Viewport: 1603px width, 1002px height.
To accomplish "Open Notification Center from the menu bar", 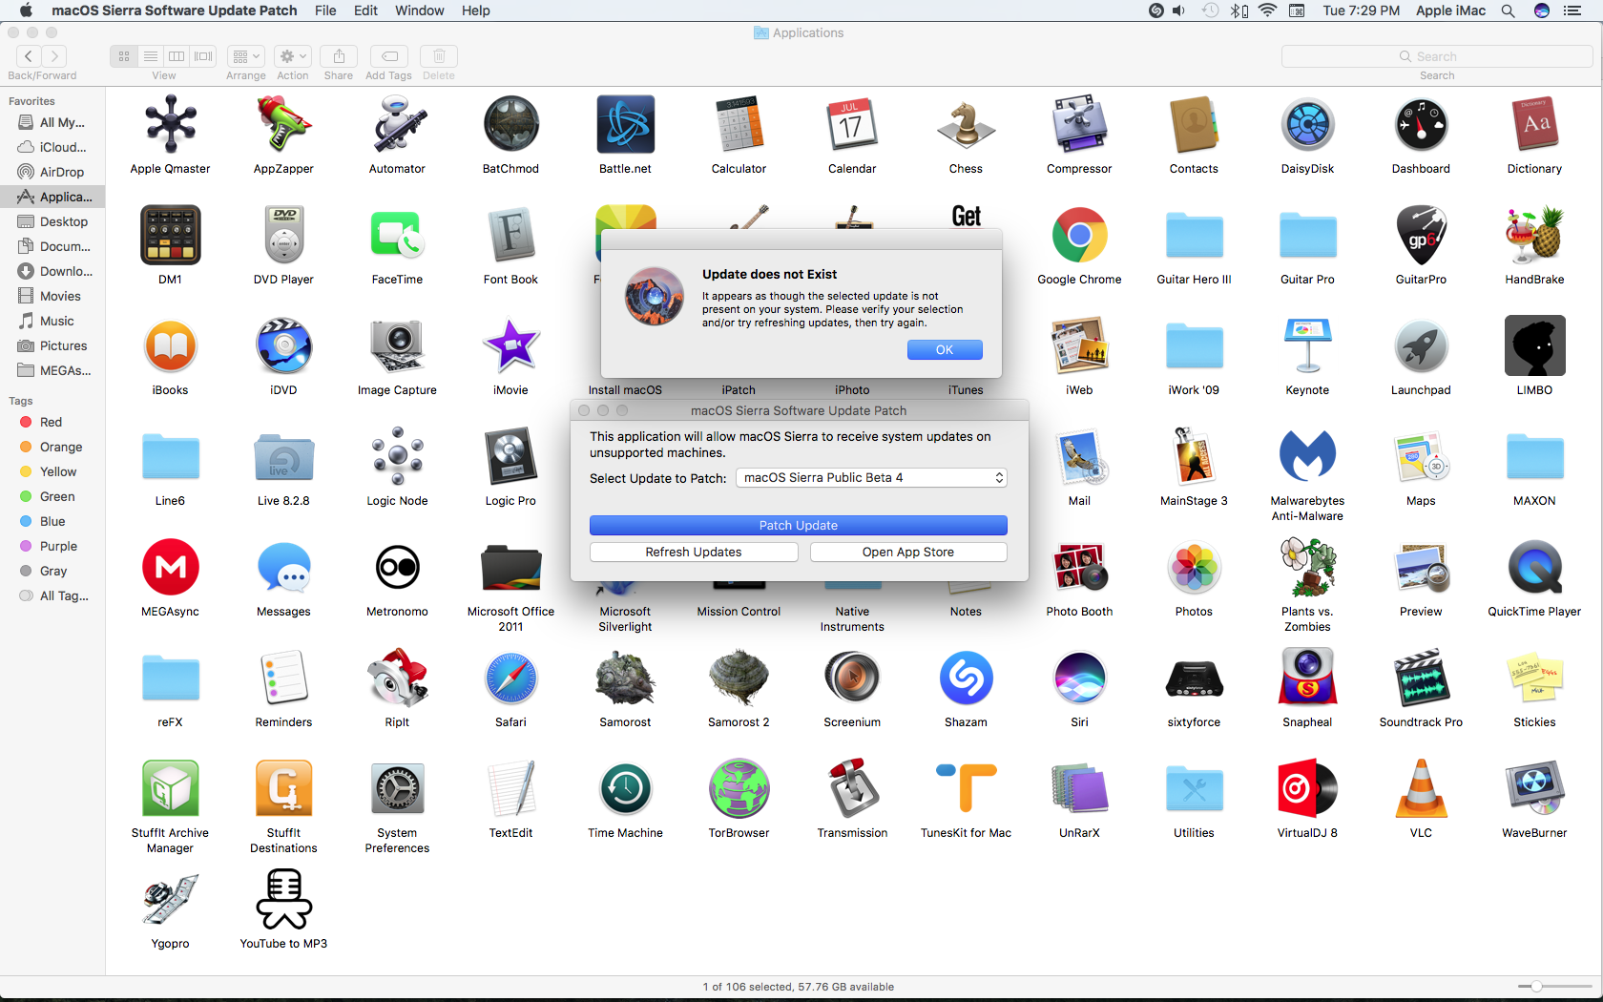I will (x=1572, y=10).
